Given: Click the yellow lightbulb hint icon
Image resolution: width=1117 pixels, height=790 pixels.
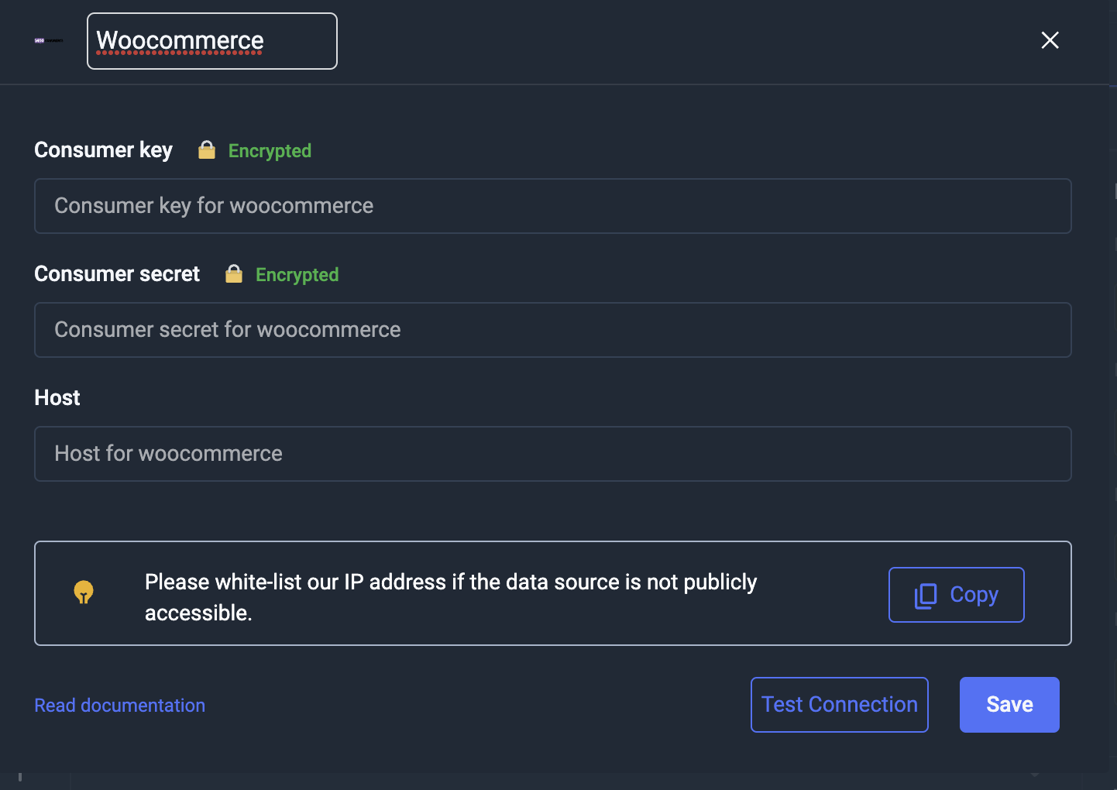Looking at the screenshot, I should click(x=84, y=592).
